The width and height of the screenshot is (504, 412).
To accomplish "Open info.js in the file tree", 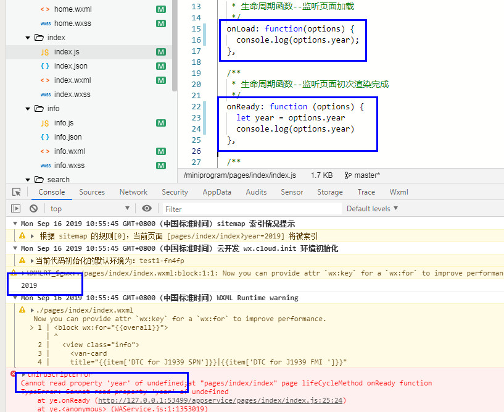I will coord(64,123).
